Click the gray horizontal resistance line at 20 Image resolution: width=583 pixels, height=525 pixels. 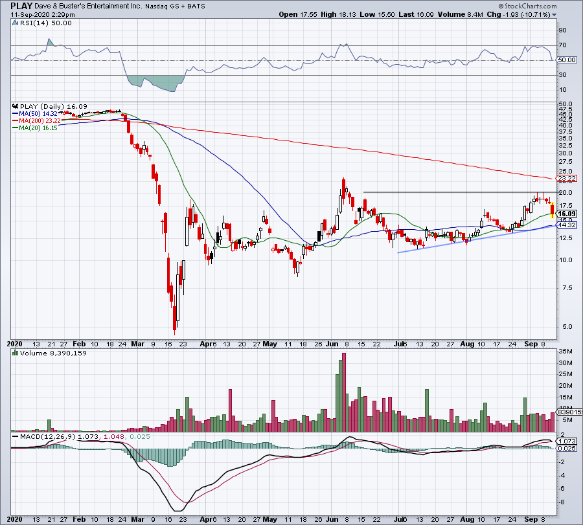pos(460,192)
